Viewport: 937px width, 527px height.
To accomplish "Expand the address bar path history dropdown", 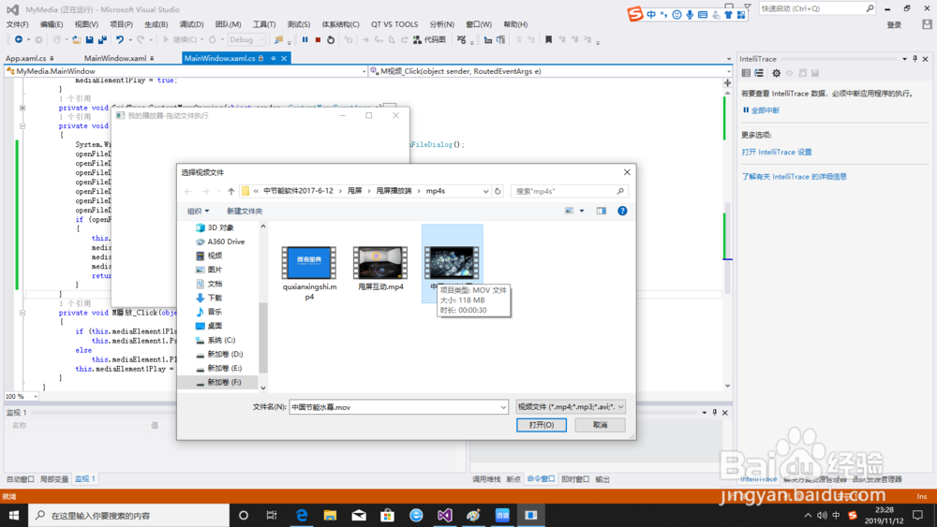I will click(485, 191).
